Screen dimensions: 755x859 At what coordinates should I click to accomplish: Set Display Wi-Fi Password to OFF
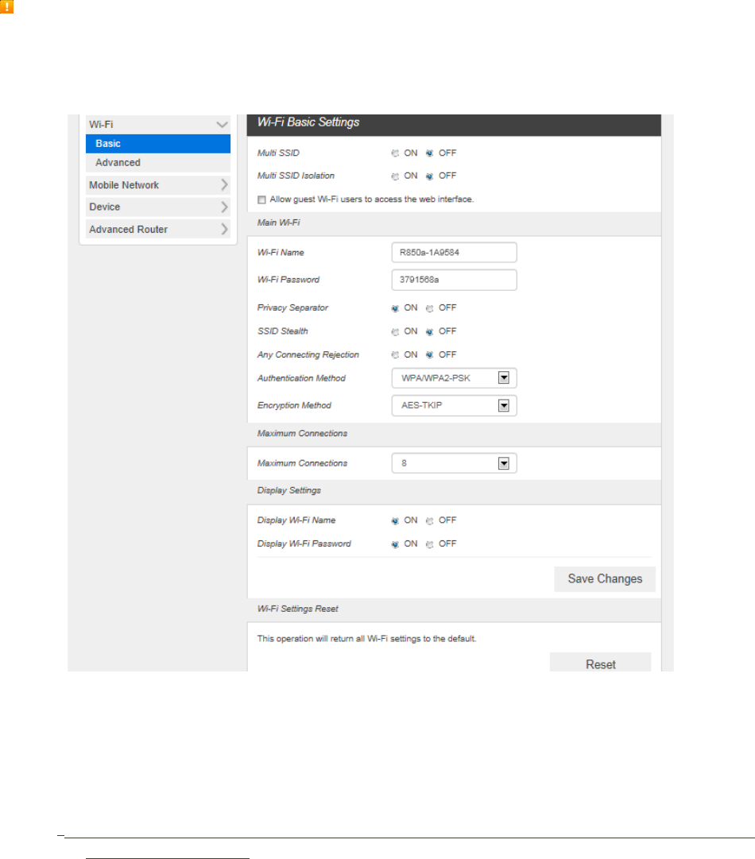[429, 544]
